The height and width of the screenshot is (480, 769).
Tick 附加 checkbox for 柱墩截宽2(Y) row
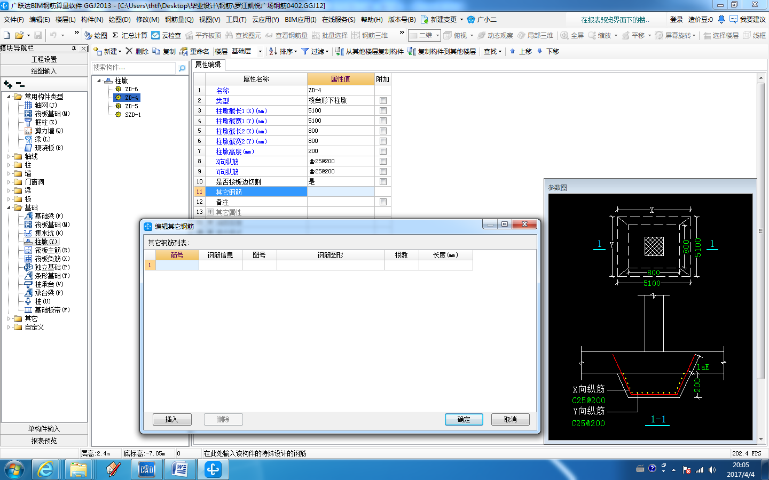tap(383, 141)
